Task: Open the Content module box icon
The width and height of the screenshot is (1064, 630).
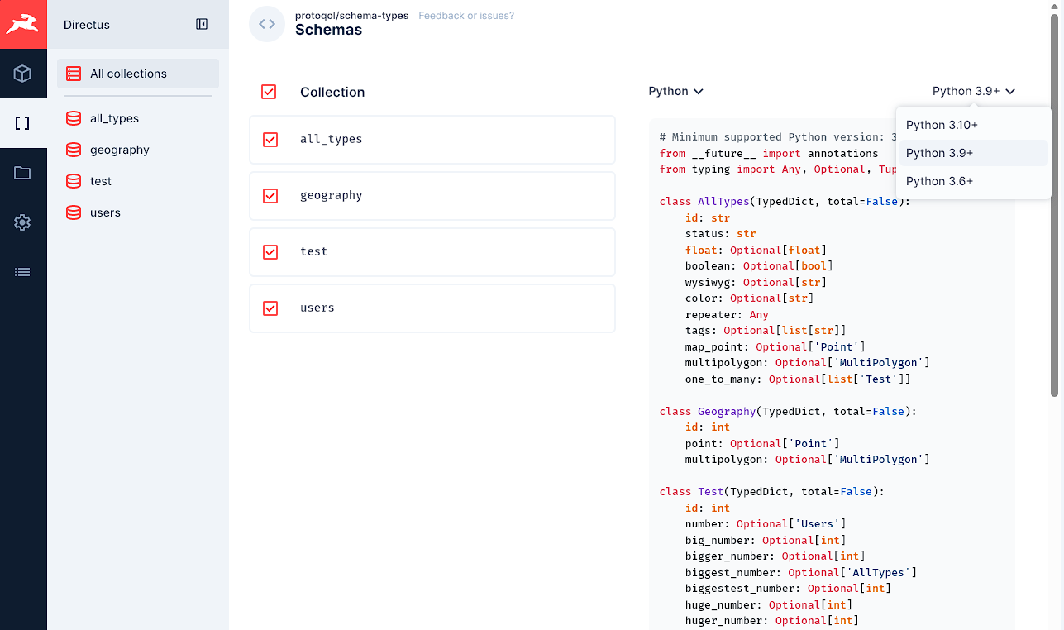Action: (x=23, y=74)
